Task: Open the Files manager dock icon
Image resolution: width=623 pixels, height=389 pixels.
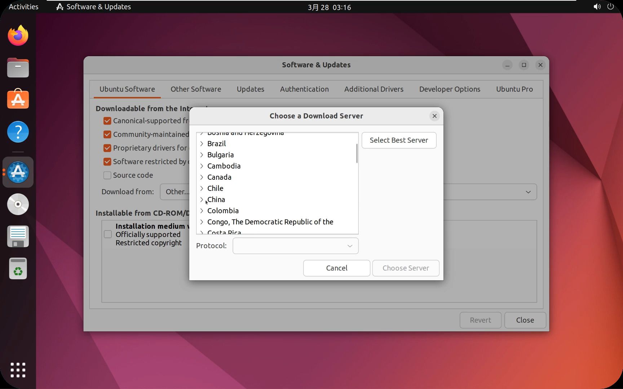Action: point(18,67)
